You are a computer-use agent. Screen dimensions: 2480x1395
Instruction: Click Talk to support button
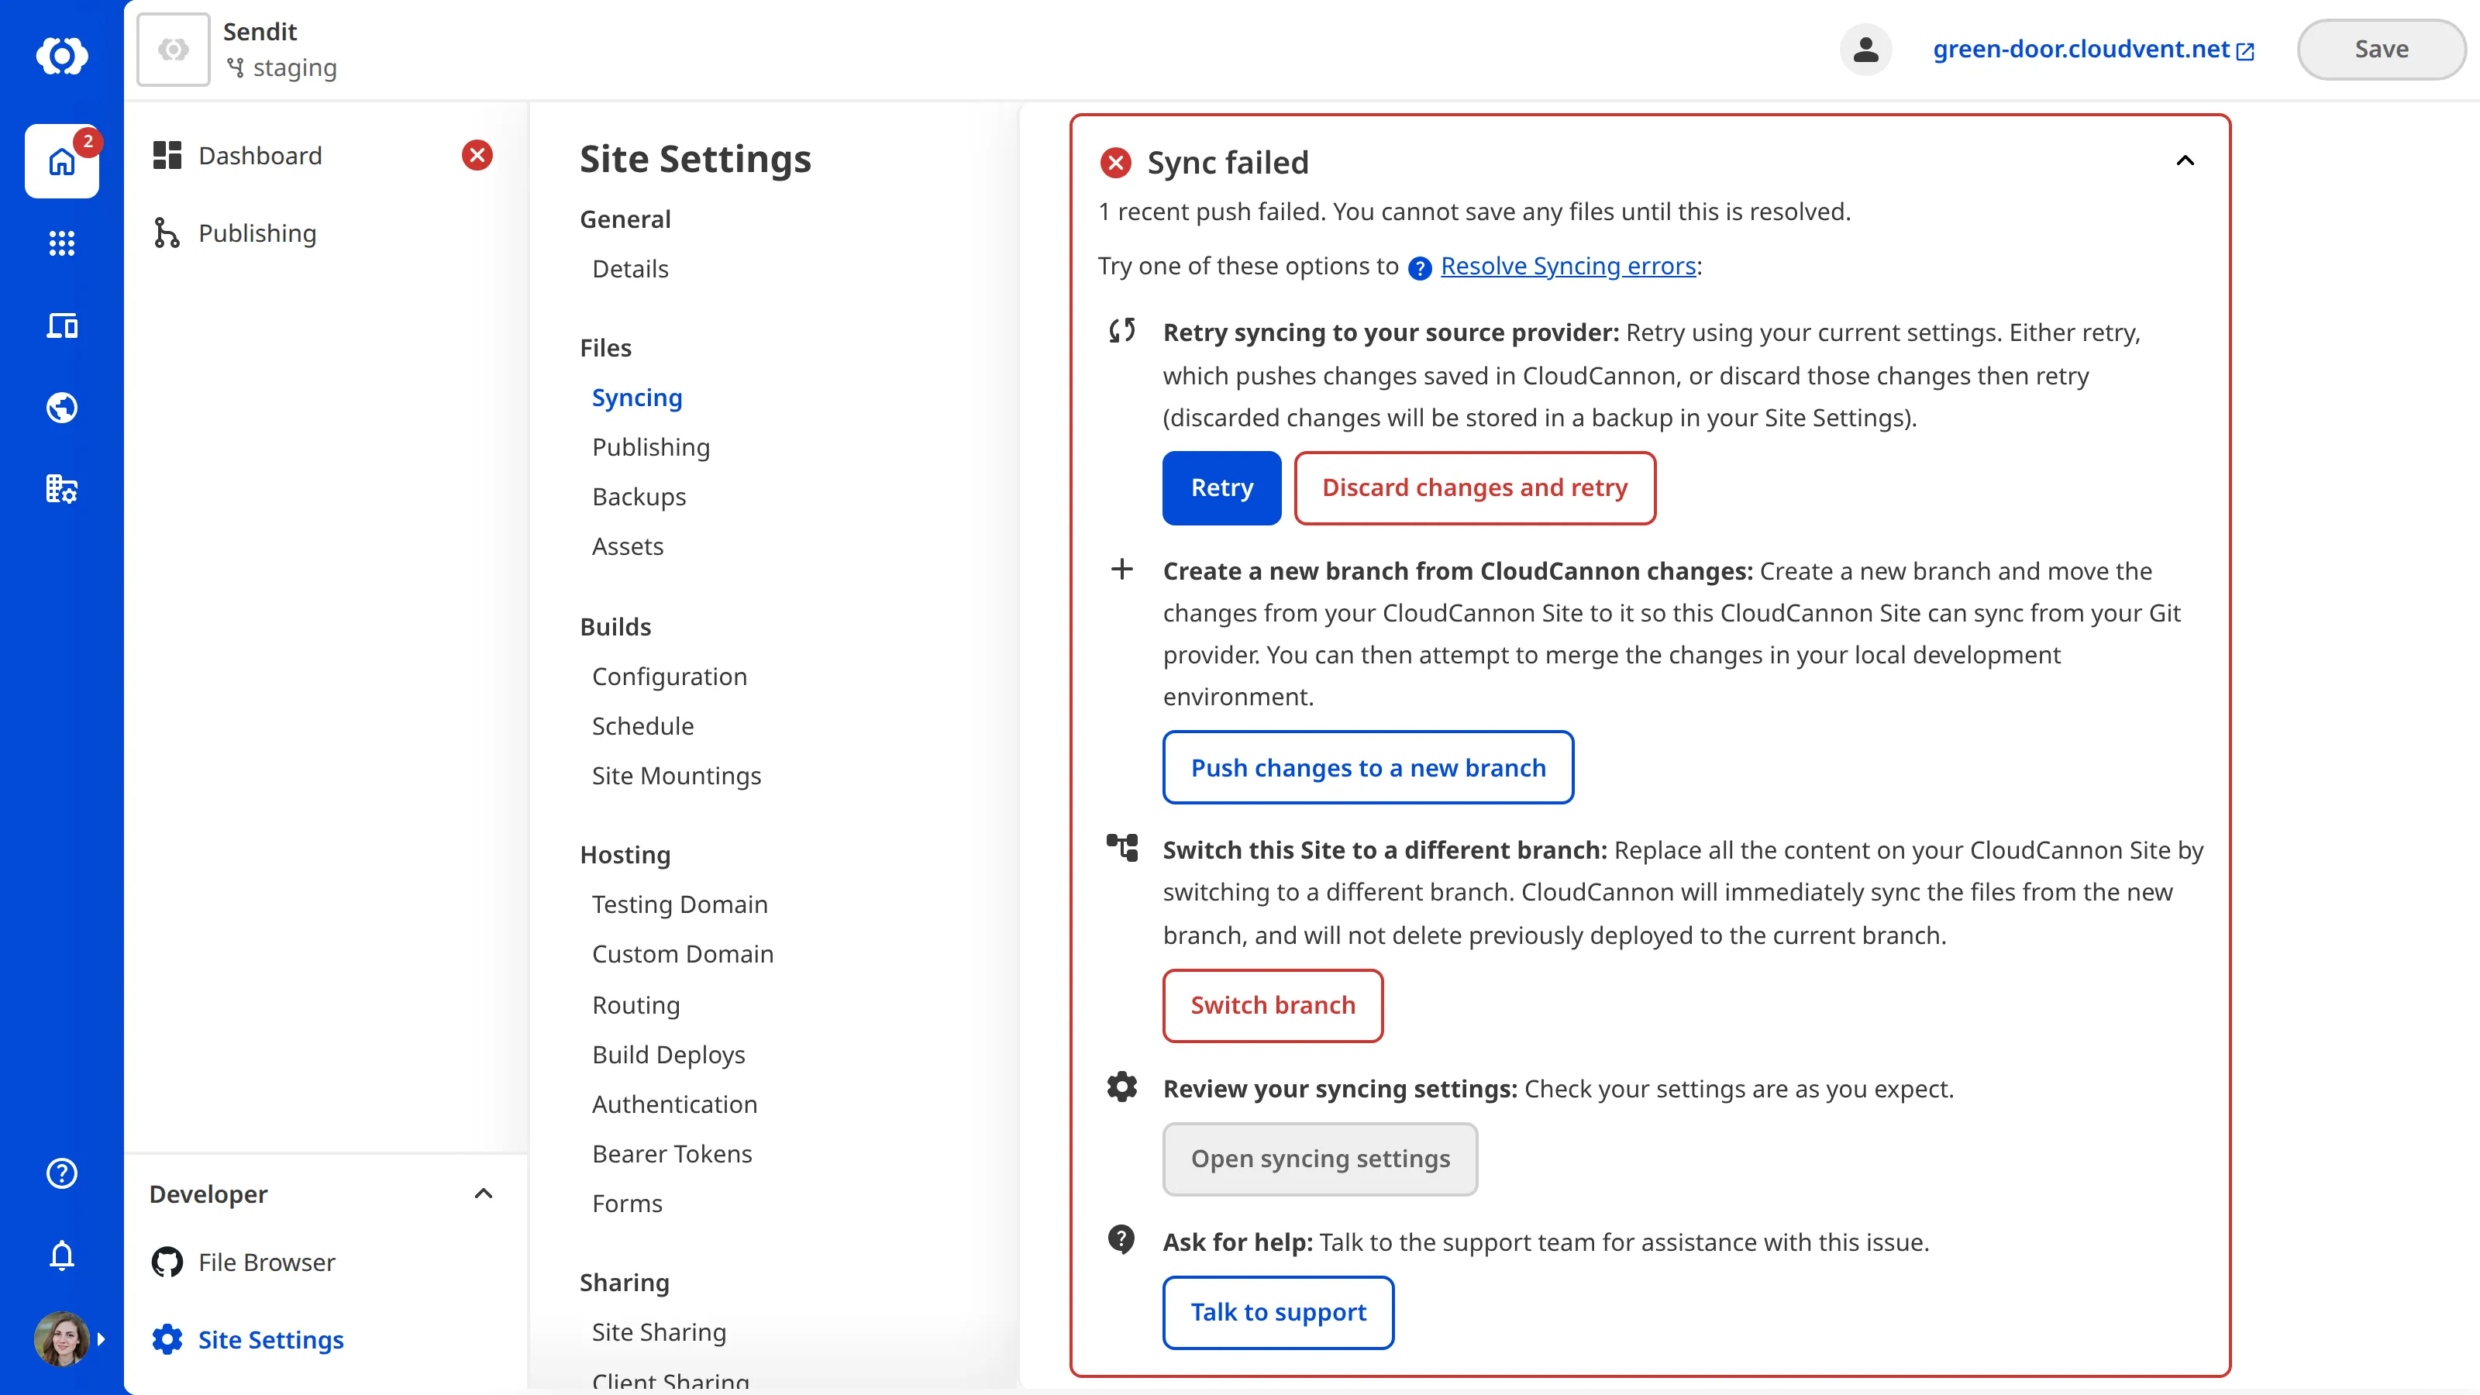pos(1279,1312)
